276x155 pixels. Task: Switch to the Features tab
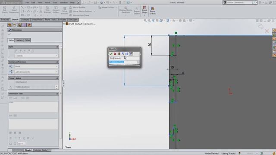pos(5,20)
